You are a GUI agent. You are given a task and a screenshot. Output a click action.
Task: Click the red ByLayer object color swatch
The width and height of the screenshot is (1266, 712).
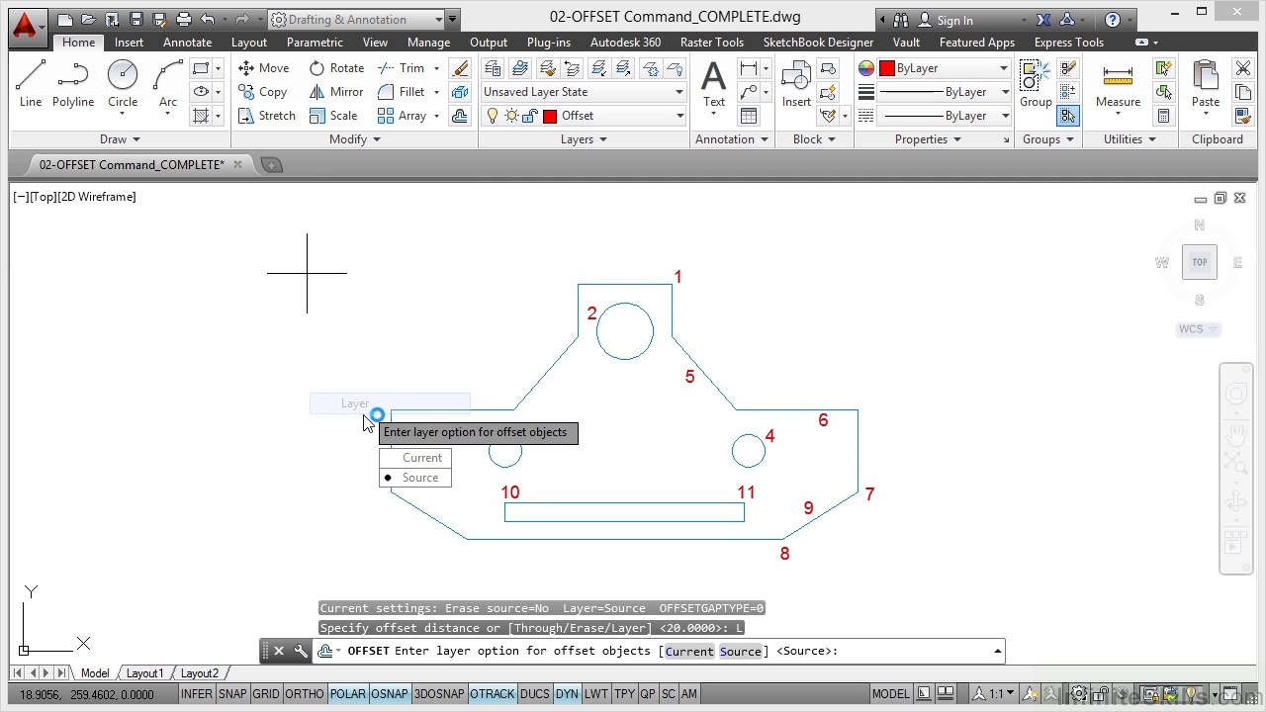tap(887, 68)
